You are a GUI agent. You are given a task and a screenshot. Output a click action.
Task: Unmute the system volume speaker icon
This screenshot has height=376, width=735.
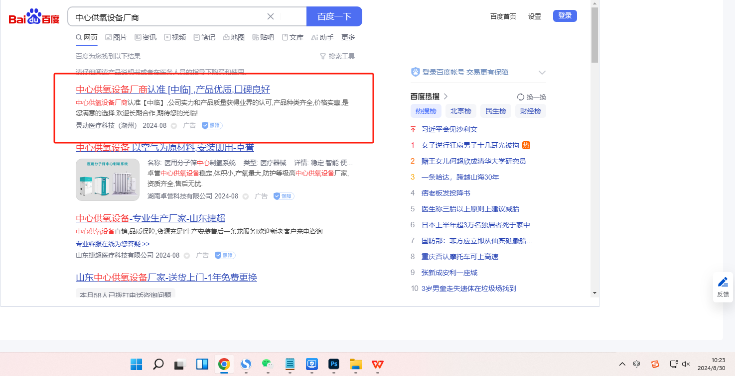point(686,364)
